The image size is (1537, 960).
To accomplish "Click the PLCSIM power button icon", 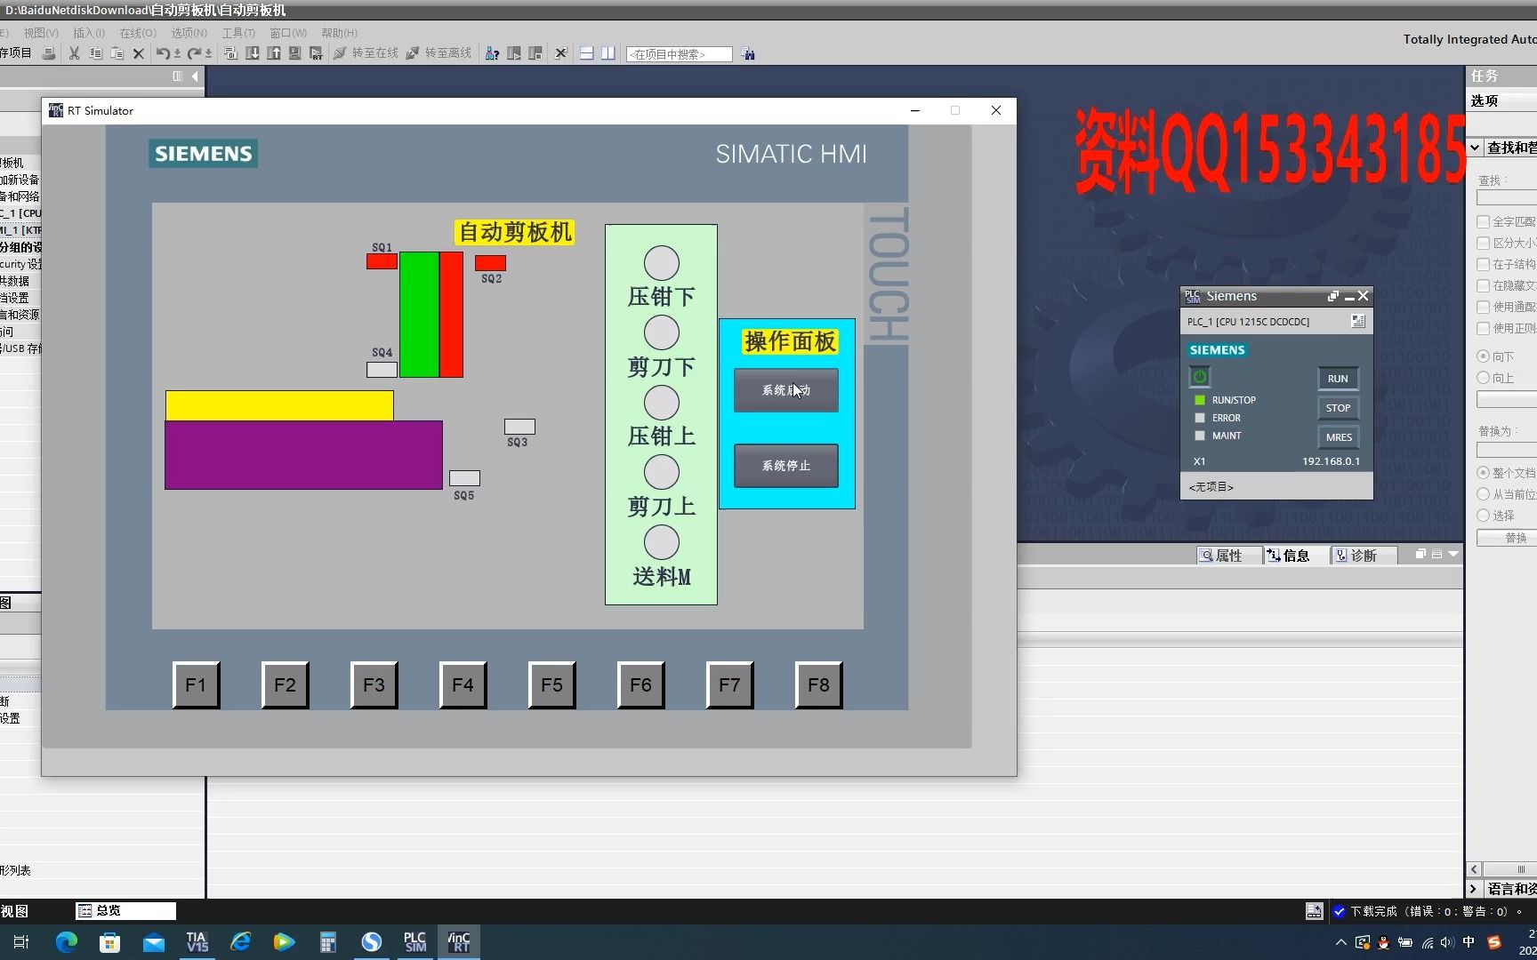I will [x=1200, y=377].
